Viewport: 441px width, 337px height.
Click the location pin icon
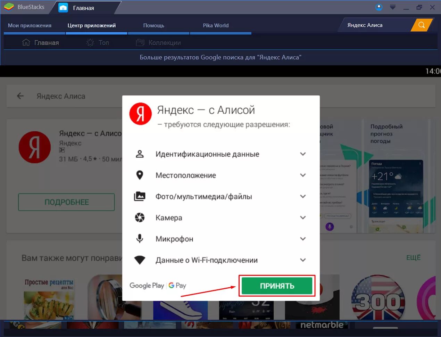pyautogui.click(x=140, y=175)
